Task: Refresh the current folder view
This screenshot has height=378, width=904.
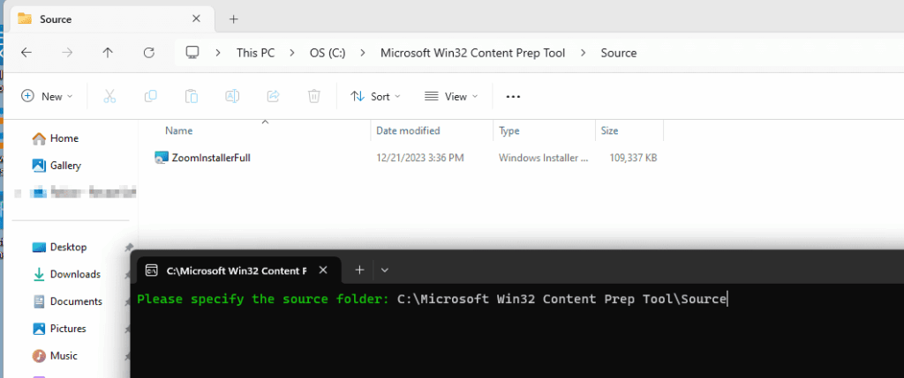Action: click(x=148, y=53)
